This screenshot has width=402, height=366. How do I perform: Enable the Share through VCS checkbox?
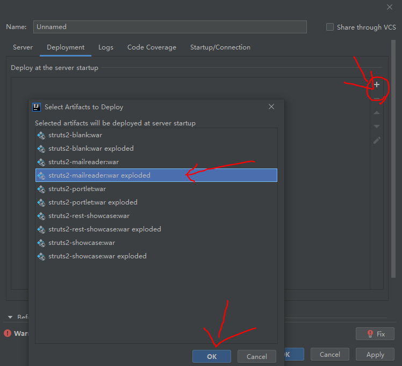click(329, 27)
